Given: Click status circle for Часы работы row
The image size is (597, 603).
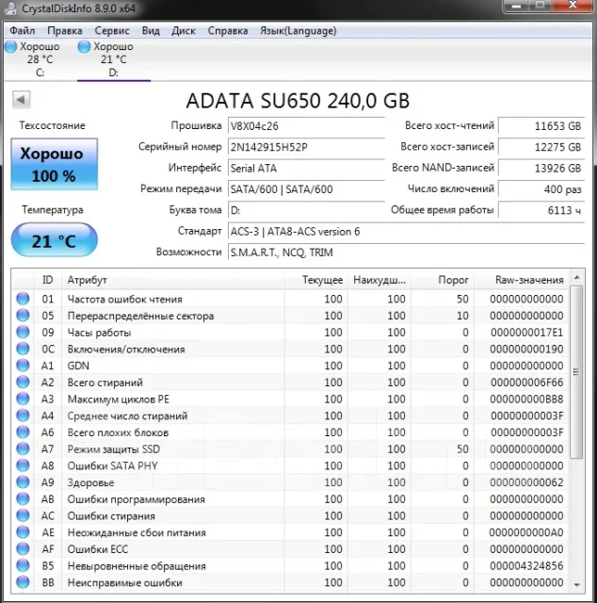Looking at the screenshot, I should (x=23, y=332).
